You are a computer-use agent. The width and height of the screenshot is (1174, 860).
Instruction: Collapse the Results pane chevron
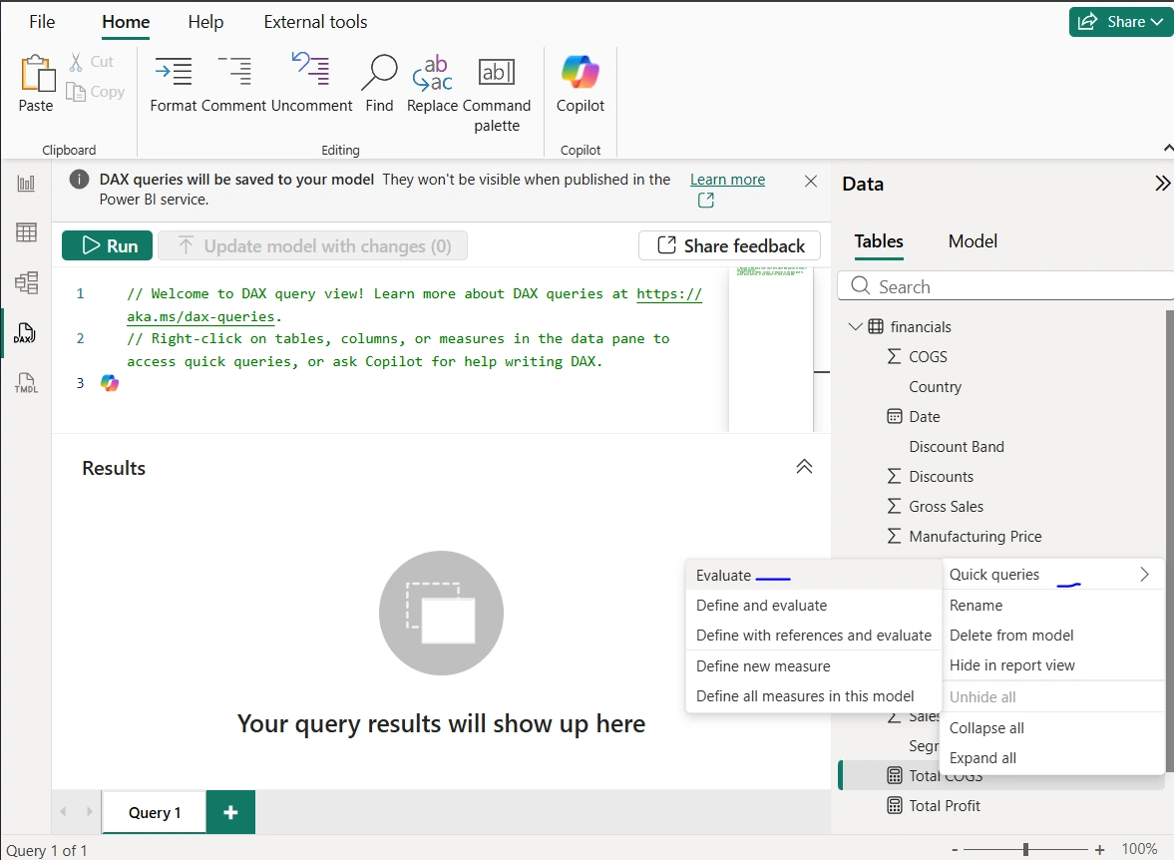coord(804,467)
